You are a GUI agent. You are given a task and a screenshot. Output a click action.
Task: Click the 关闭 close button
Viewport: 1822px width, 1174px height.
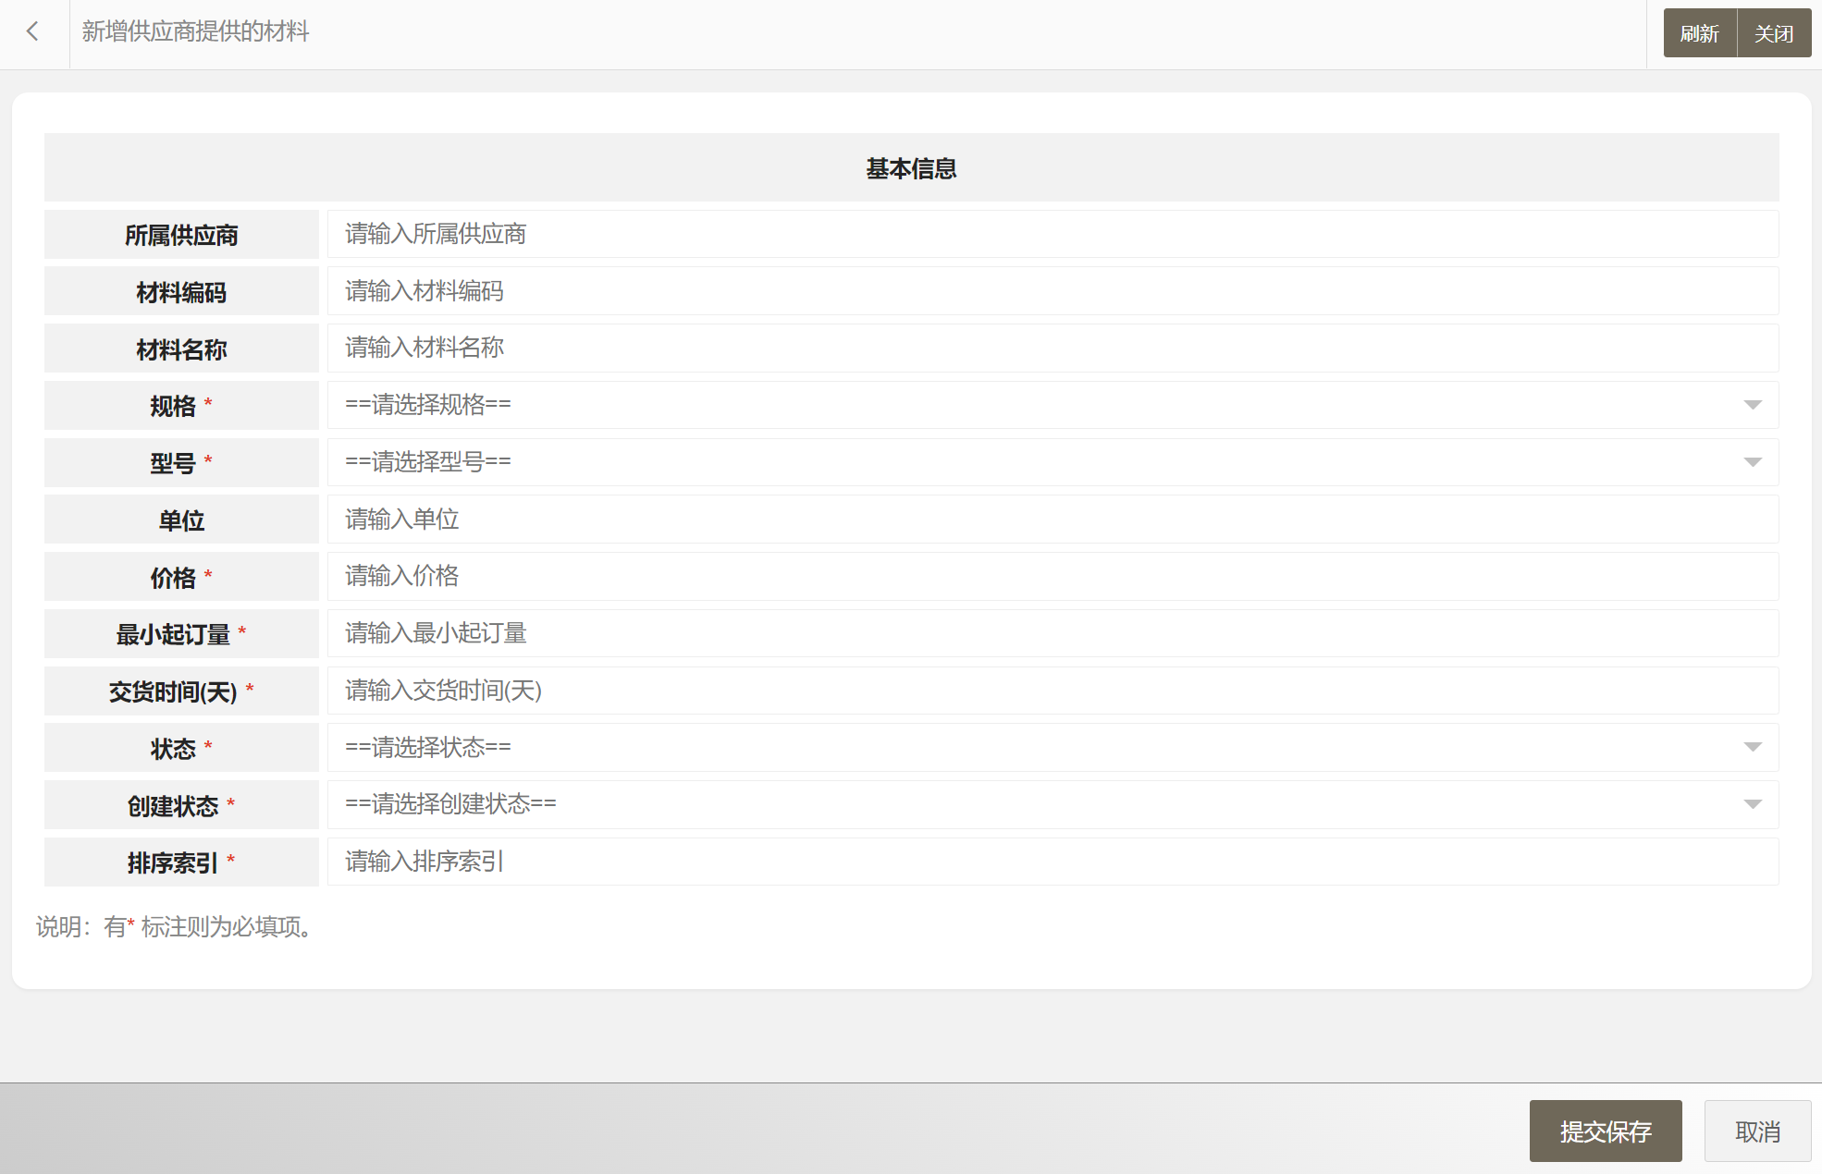pos(1773,34)
